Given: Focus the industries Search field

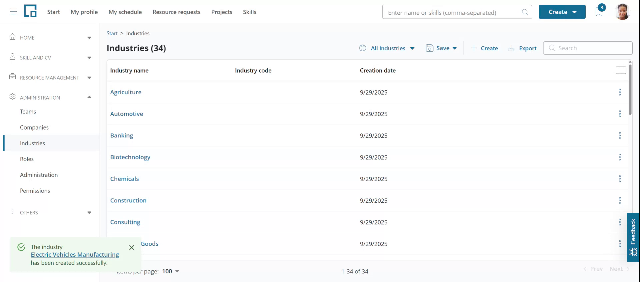Looking at the screenshot, I should coord(588,48).
